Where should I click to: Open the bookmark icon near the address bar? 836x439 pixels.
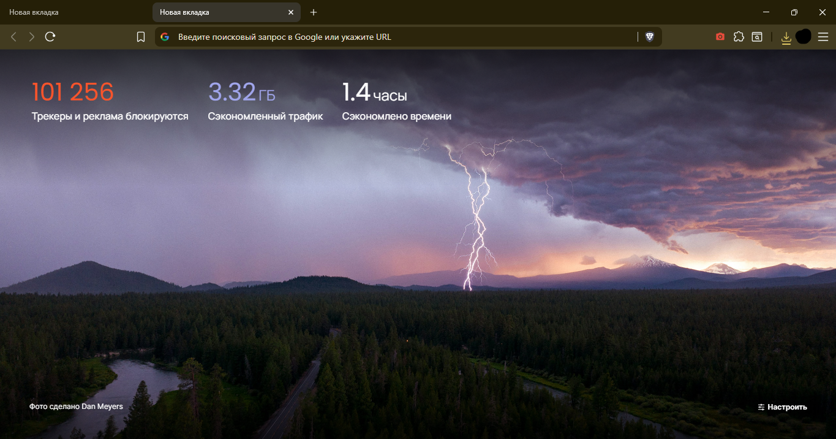[141, 36]
